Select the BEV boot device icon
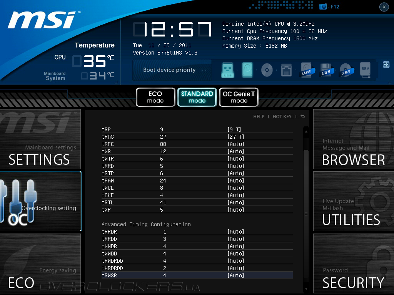The image size is (394, 295). tap(366, 70)
